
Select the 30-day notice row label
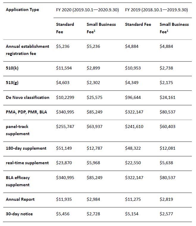19,214
